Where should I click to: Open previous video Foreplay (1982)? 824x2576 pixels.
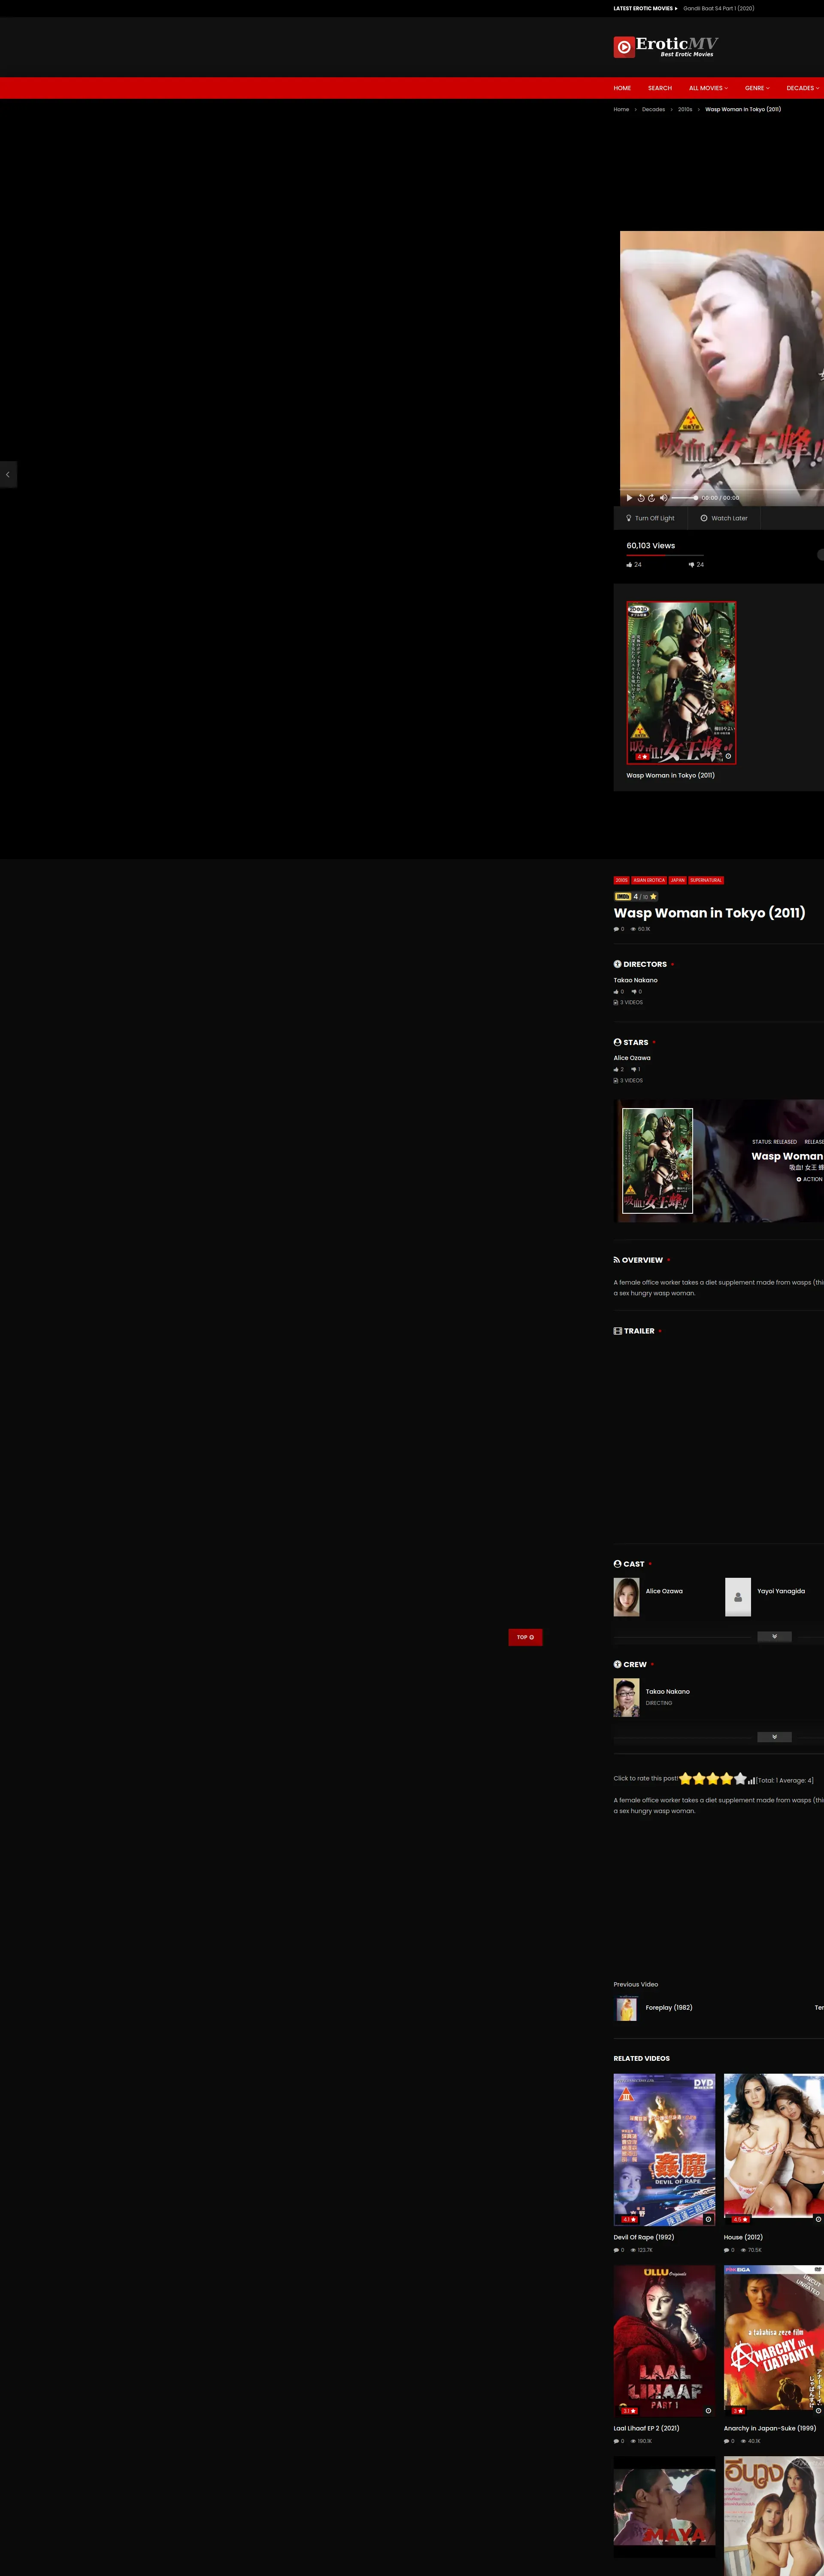click(x=669, y=2007)
